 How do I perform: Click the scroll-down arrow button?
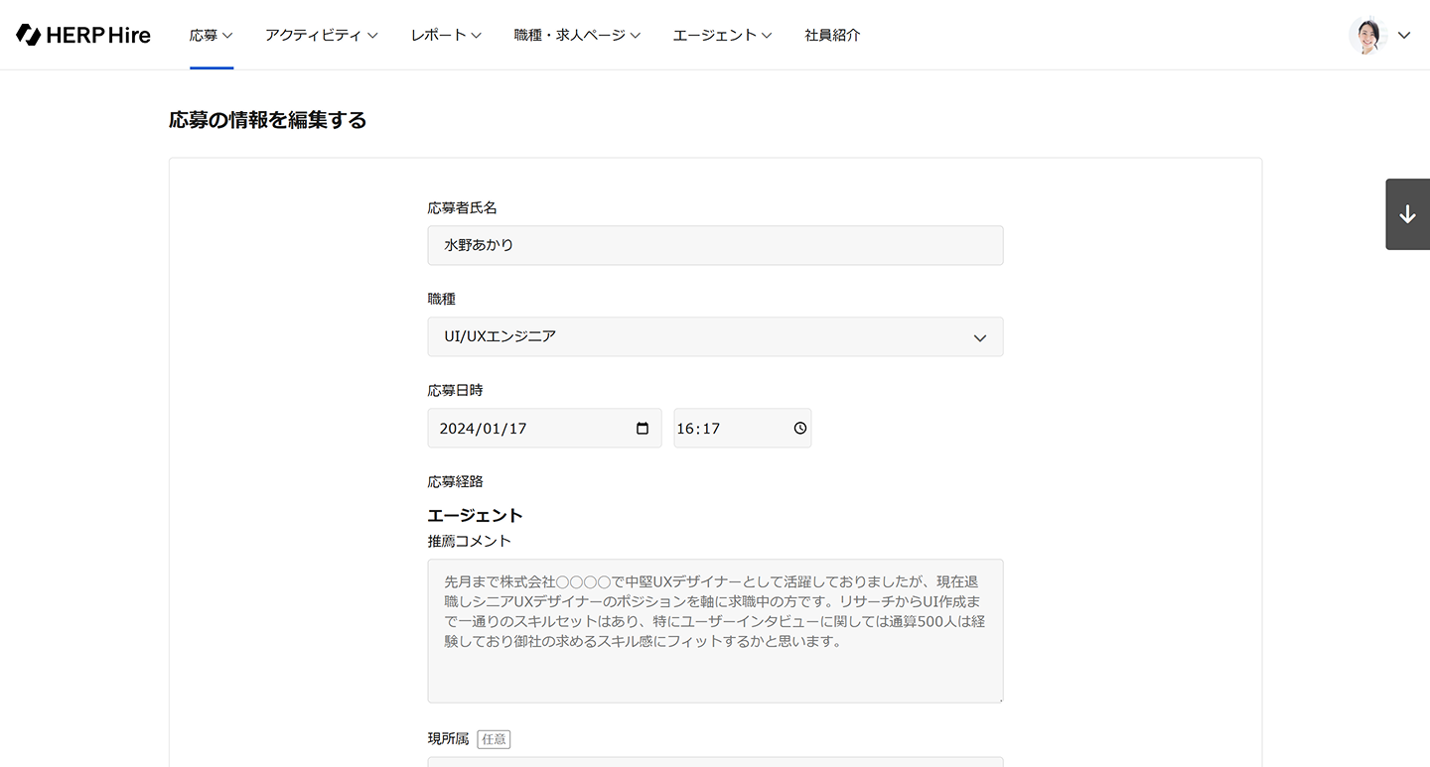1408,214
